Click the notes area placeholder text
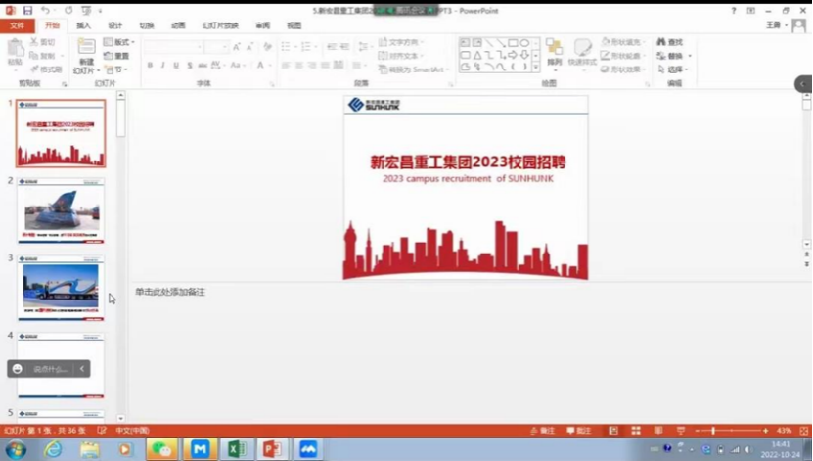Viewport: 813px width, 461px height. pos(170,292)
